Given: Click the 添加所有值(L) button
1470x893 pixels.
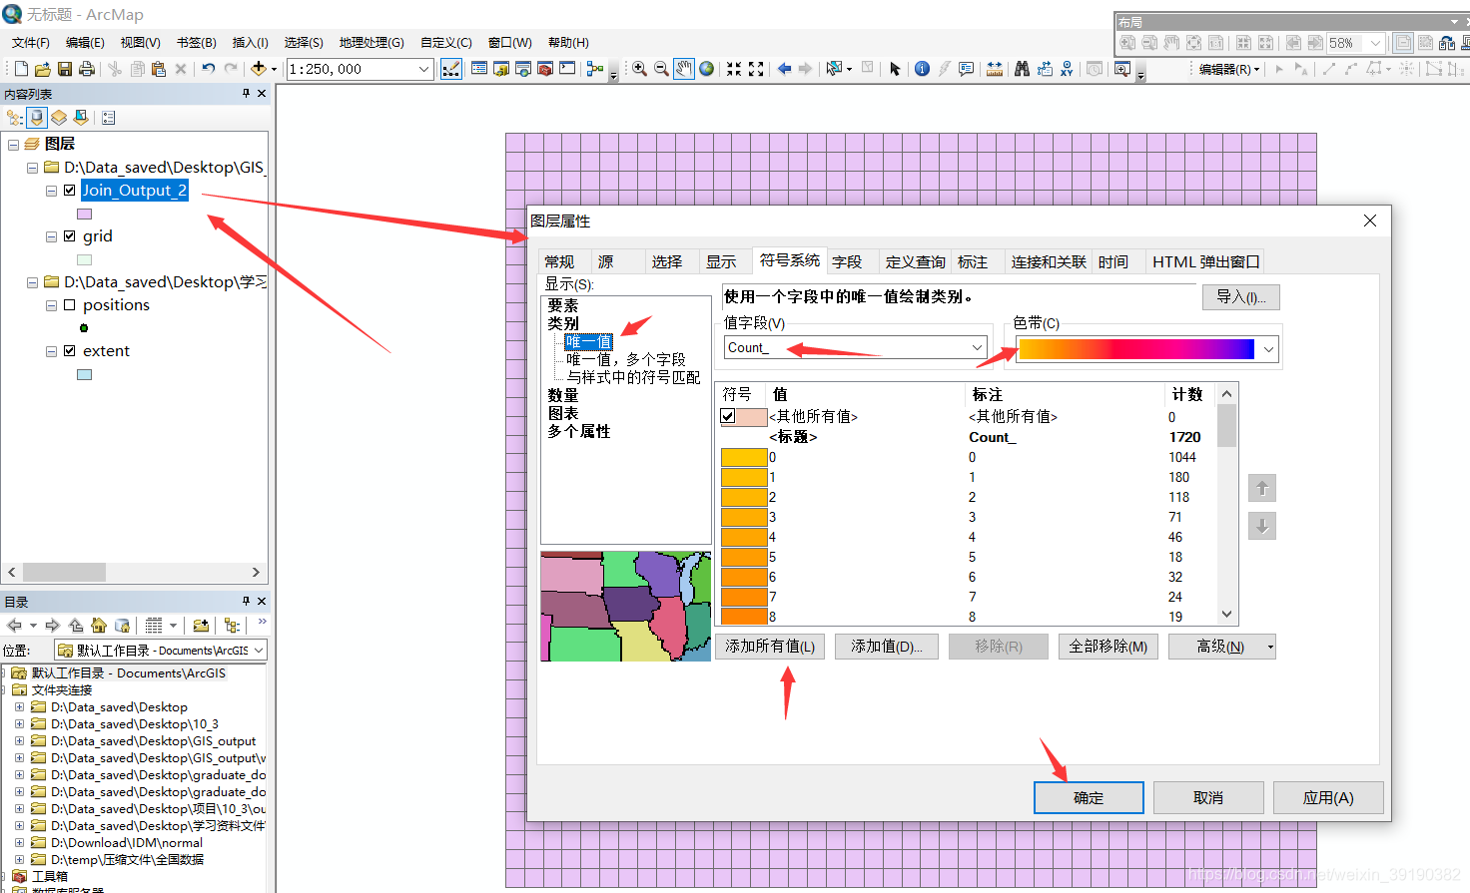Looking at the screenshot, I should click(x=770, y=647).
